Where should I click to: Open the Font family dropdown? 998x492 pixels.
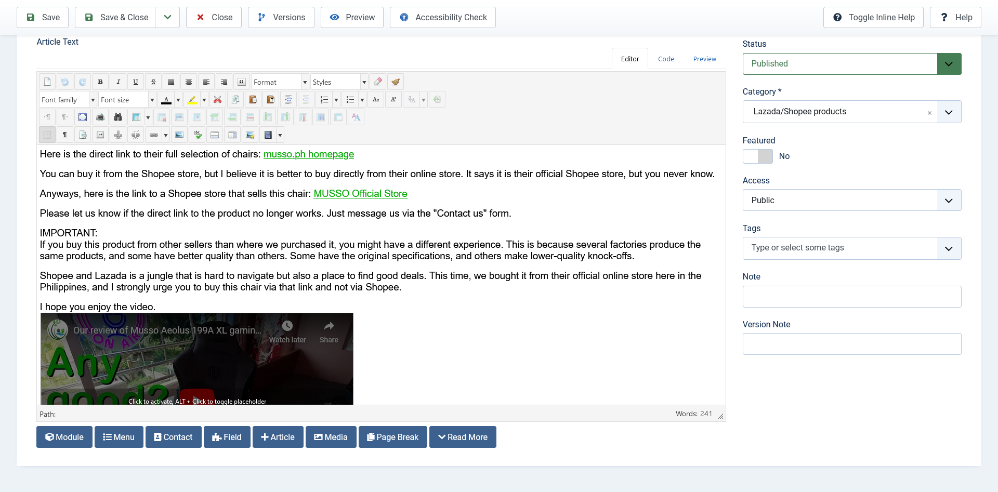click(x=68, y=100)
